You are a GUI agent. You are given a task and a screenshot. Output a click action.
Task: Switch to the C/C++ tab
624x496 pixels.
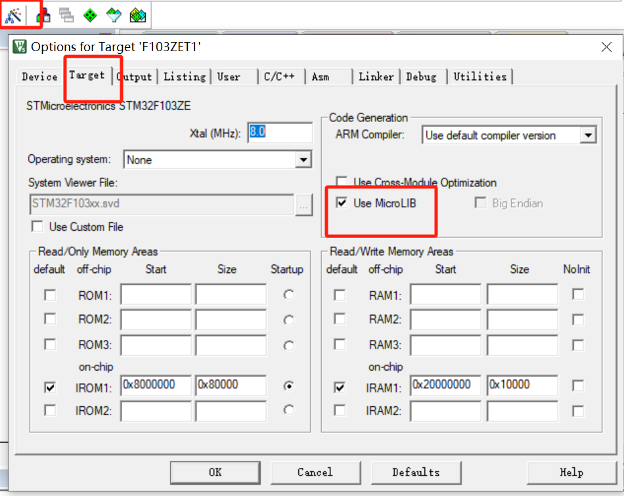280,76
